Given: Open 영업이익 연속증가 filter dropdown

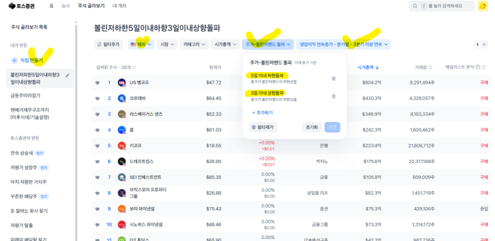Looking at the screenshot, I should (344, 45).
